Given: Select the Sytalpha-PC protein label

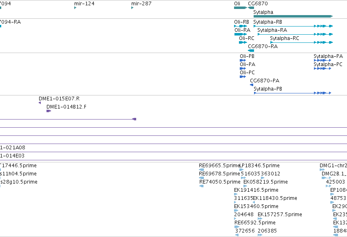Looking at the screenshot, I should tap(328, 64).
